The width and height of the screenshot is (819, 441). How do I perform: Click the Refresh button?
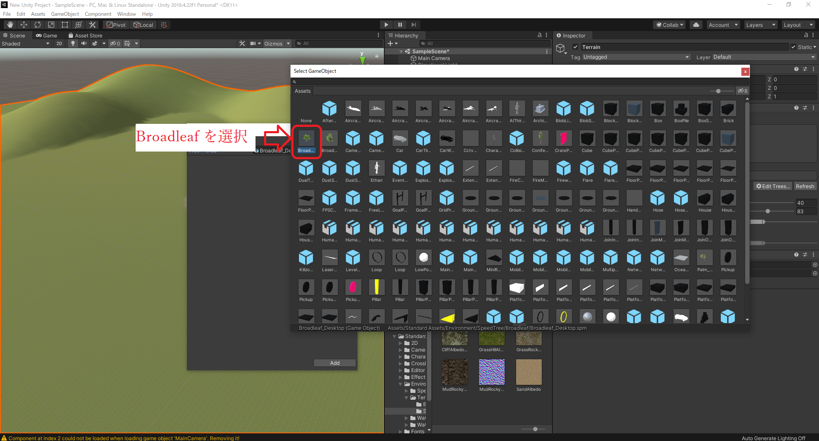(x=805, y=186)
